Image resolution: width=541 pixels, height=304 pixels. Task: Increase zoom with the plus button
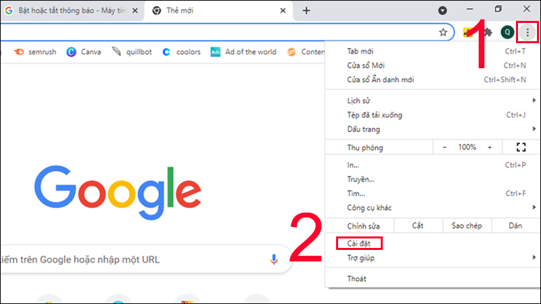pos(489,147)
